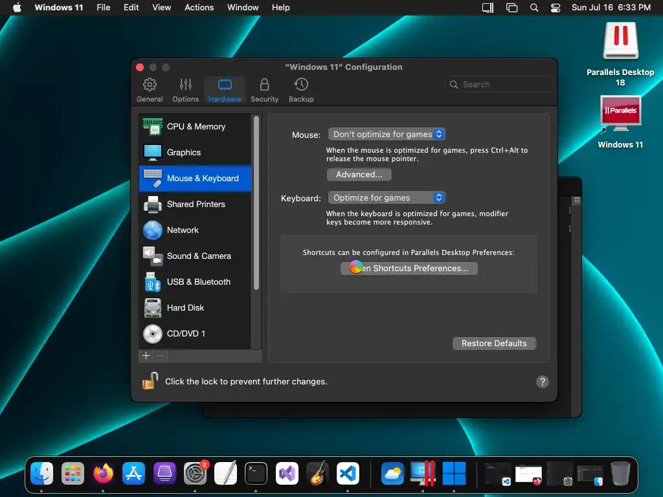Restore Defaults for mouse and keyboard

(x=494, y=343)
